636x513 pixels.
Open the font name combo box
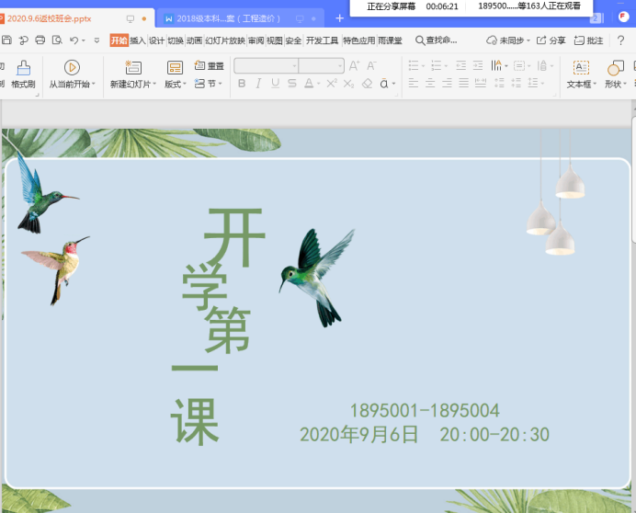[267, 66]
